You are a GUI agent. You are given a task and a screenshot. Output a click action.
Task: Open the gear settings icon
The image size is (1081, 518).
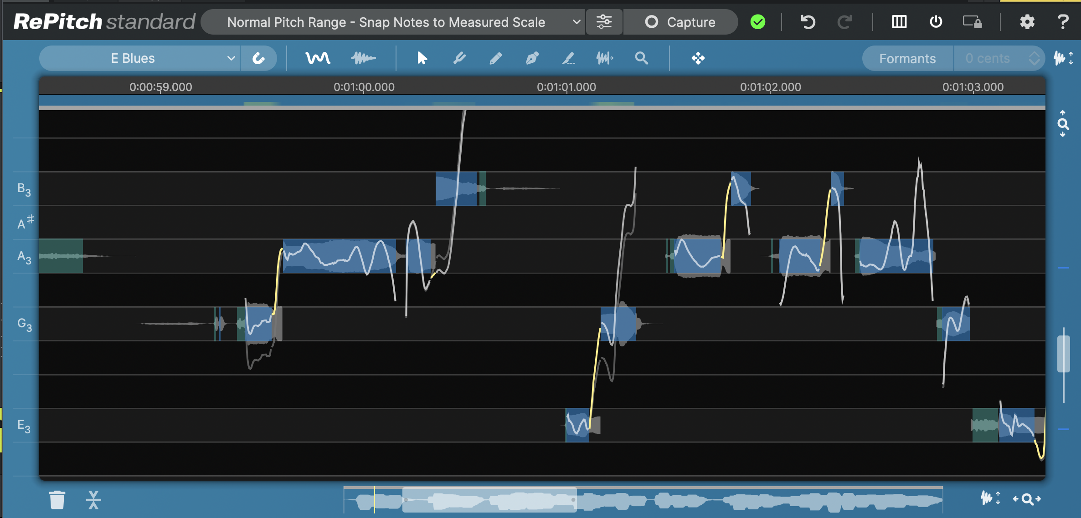click(1027, 22)
